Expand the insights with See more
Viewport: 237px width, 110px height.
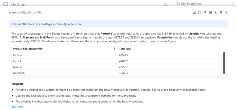tap(17, 107)
